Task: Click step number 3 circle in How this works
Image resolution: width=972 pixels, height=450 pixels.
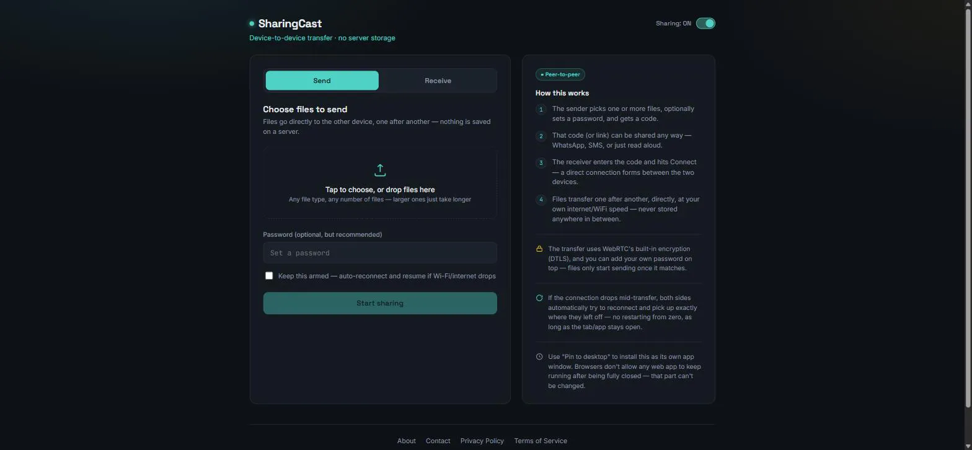Action: tap(541, 163)
